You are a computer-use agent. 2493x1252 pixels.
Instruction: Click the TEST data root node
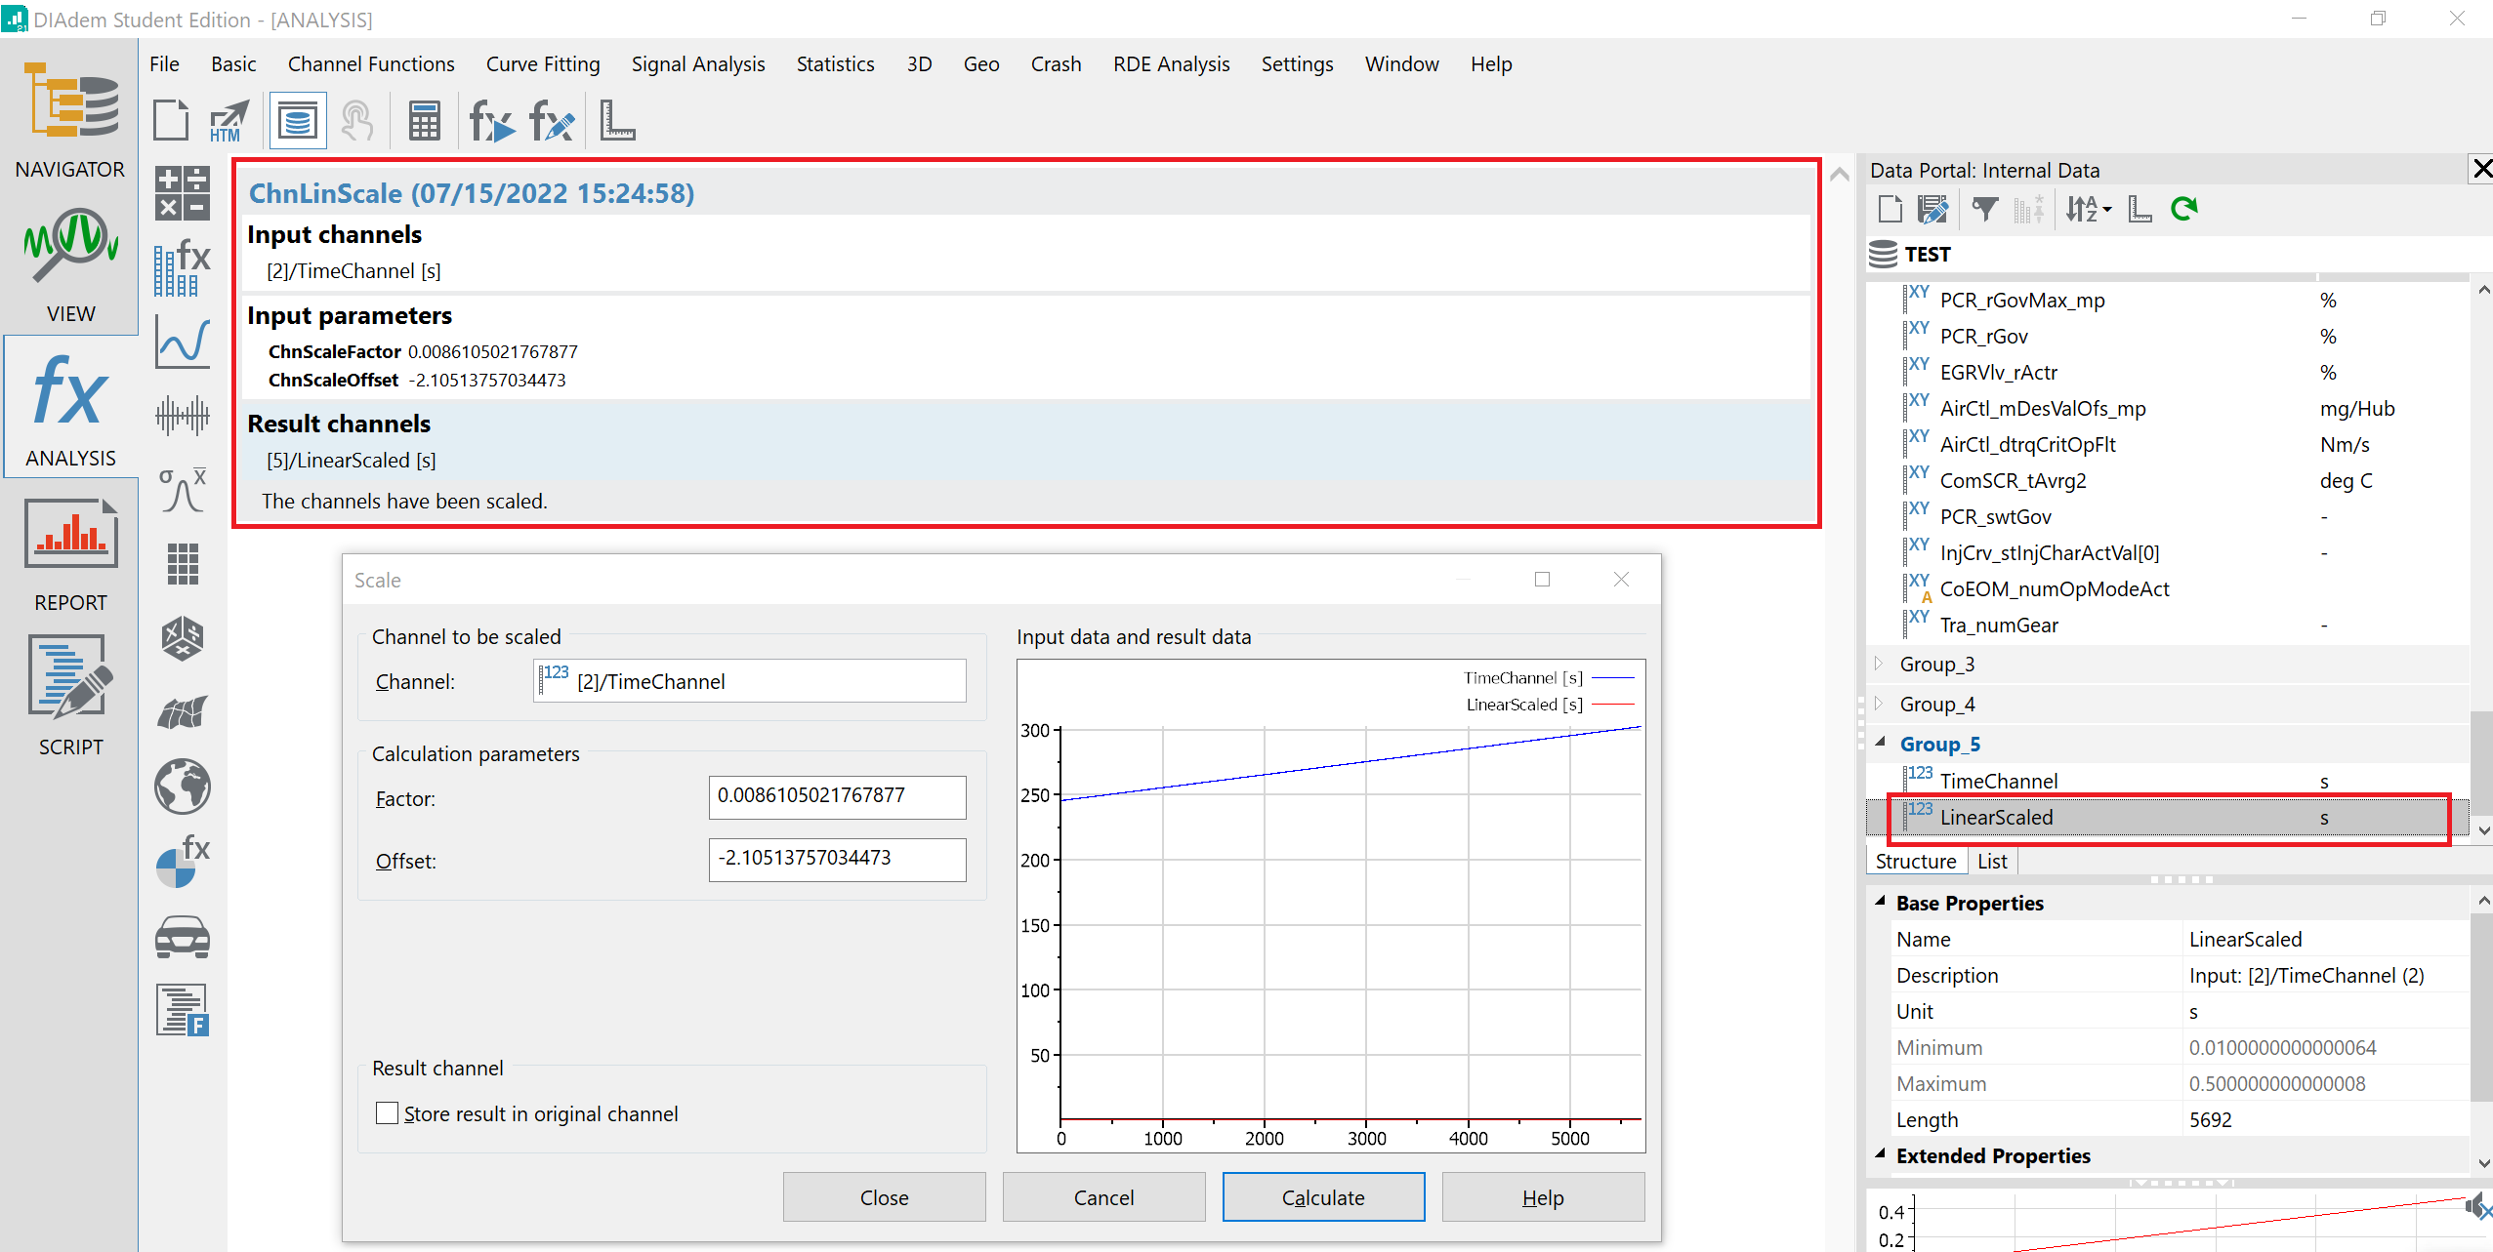click(1927, 255)
